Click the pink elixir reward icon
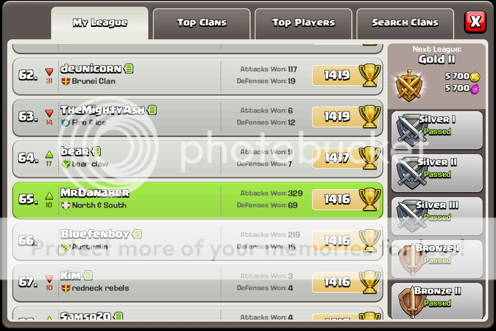The height and width of the screenshot is (331, 496). [x=474, y=89]
